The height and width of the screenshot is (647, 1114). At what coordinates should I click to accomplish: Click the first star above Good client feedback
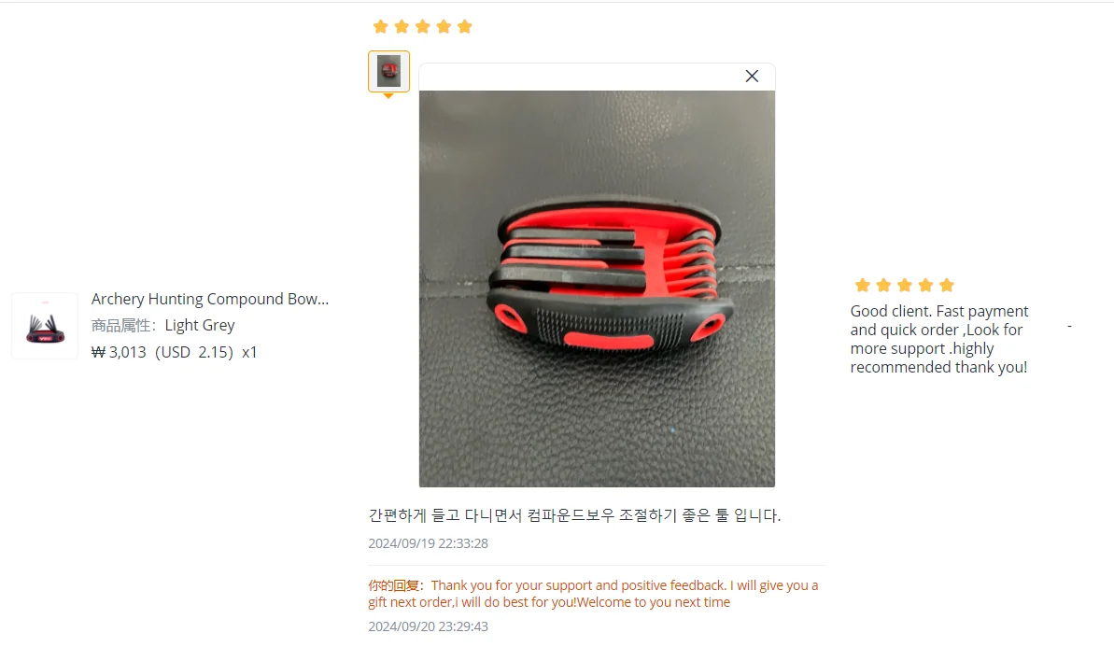click(863, 286)
